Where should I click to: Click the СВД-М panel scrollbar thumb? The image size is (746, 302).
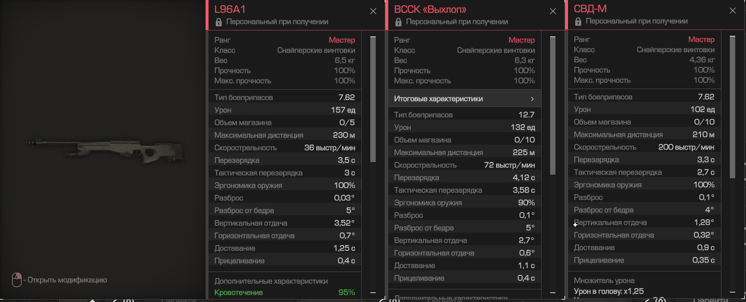click(x=732, y=106)
